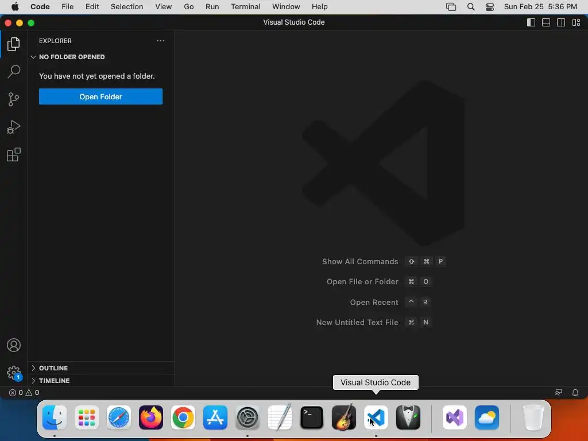The height and width of the screenshot is (441, 588).
Task: Click the EXPLORER panel title
Action: pyautogui.click(x=55, y=41)
